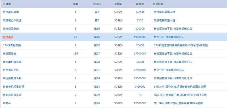This screenshot has width=227, height=108.
Task: Open the page title 176新地图基础端最终更新版
Action: (x=181, y=45)
